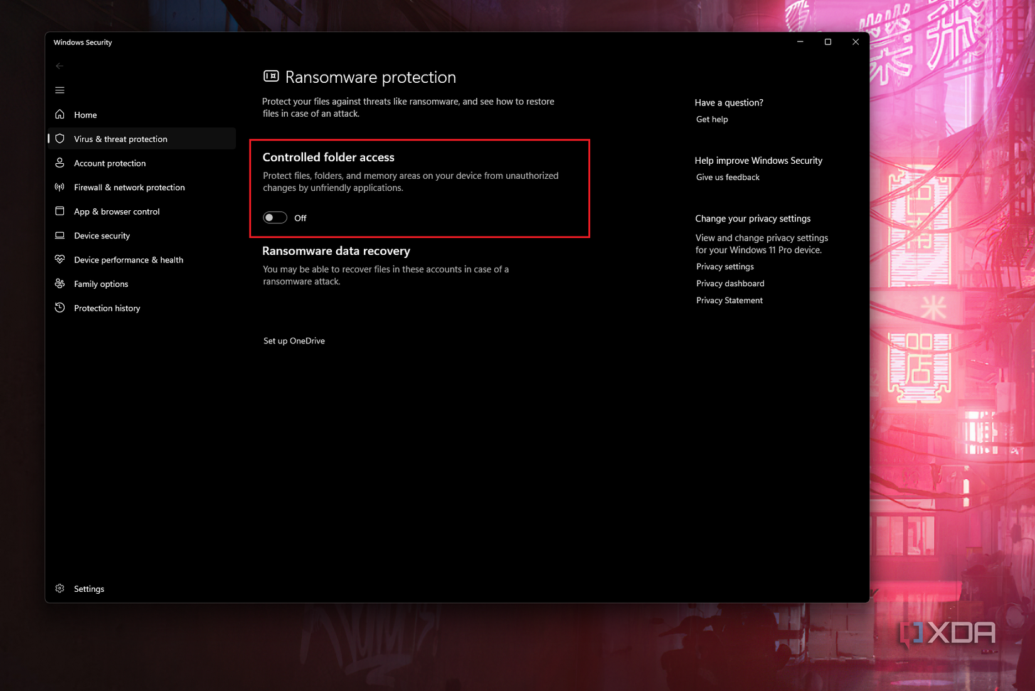The image size is (1035, 691).
Task: Maximize the Windows Security window
Action: (828, 42)
